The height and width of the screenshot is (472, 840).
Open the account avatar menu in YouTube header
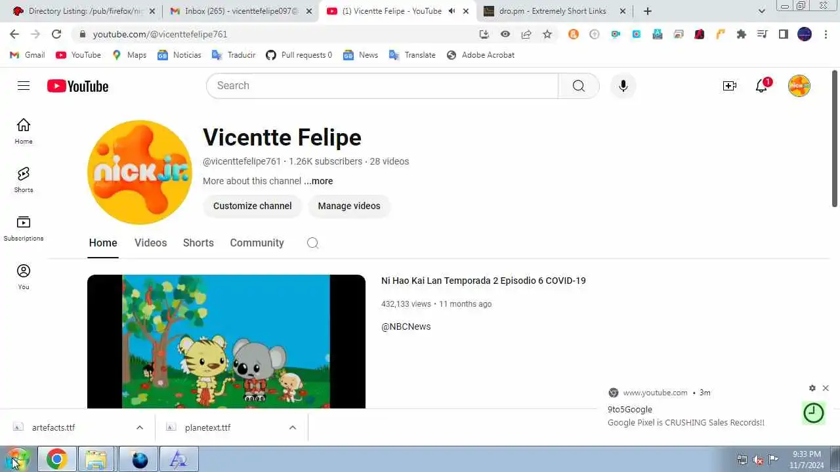pos(799,86)
